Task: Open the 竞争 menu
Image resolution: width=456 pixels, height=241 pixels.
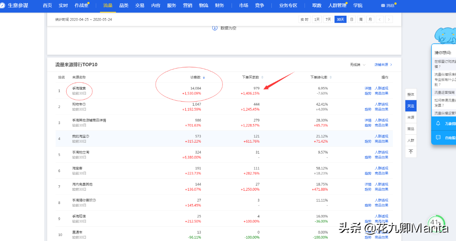Action: point(260,6)
